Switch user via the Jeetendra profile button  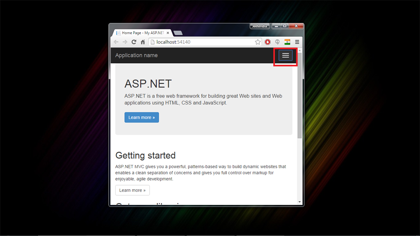pos(260,26)
